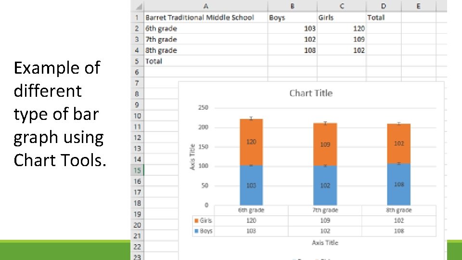
Task: Click the 'Chart Title' text
Action: pos(311,93)
